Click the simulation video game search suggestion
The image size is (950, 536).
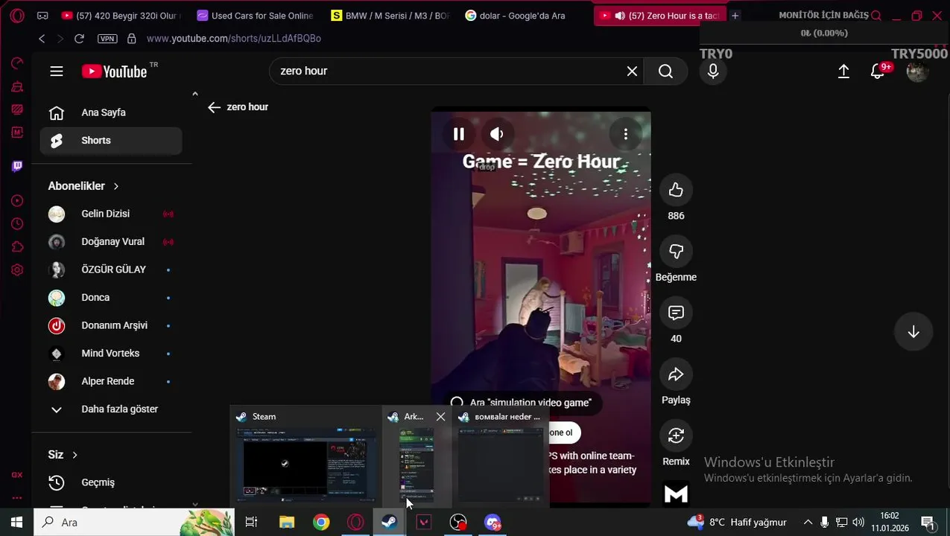click(x=522, y=403)
